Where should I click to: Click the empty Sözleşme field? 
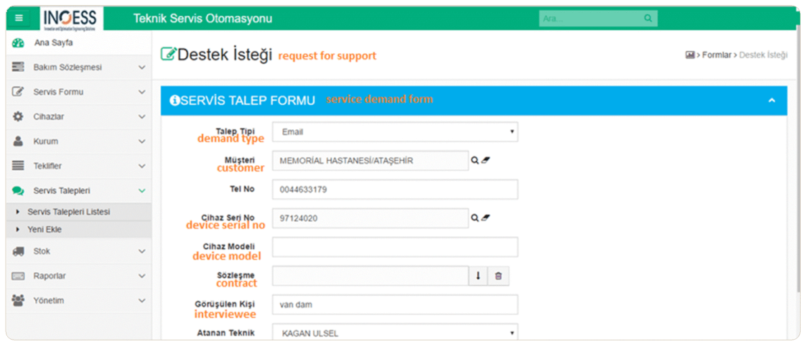tap(371, 276)
